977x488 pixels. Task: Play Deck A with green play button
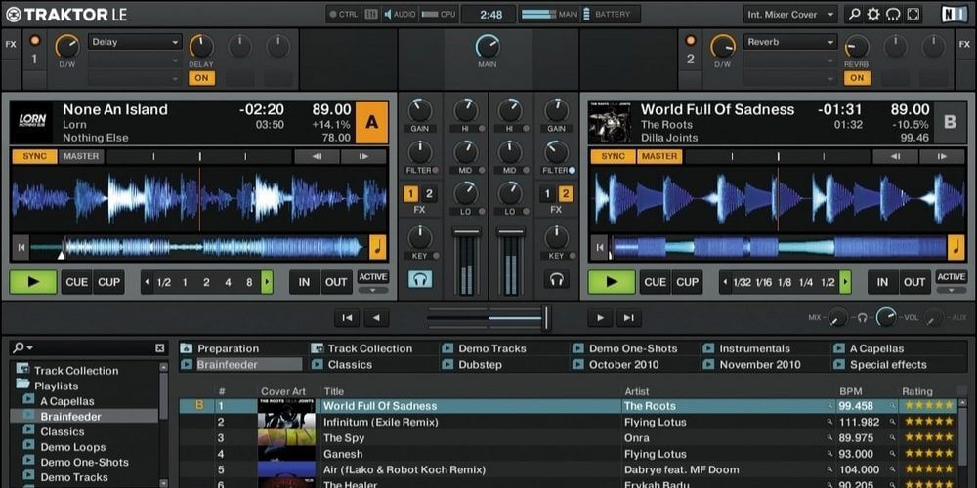pos(33,282)
